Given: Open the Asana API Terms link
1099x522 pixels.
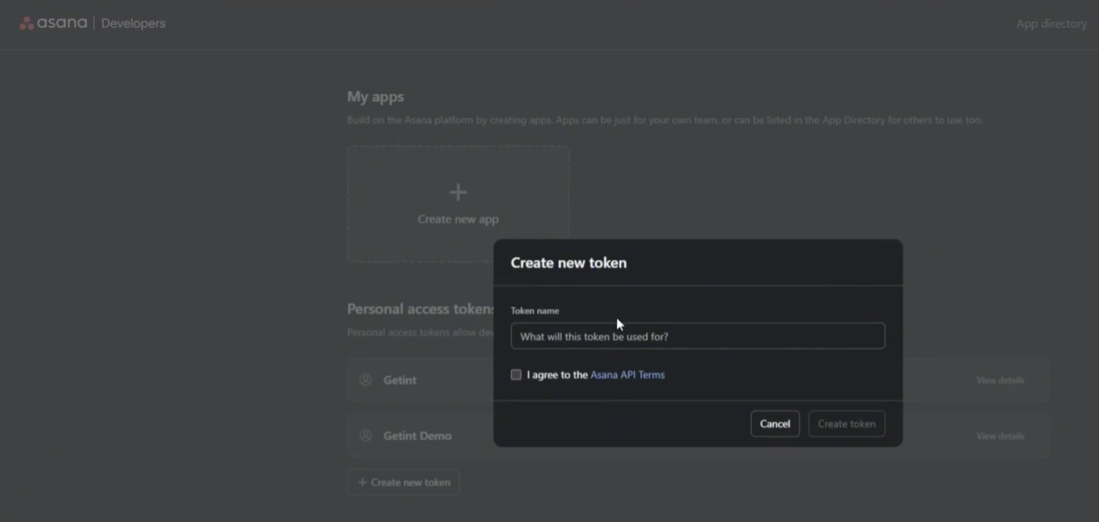Looking at the screenshot, I should 627,375.
